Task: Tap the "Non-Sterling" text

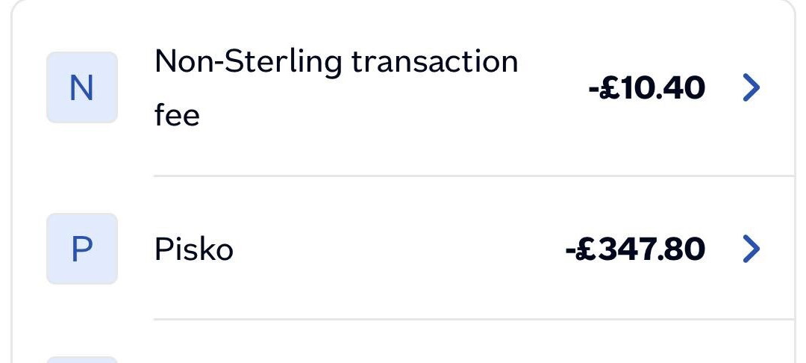Action: click(248, 61)
